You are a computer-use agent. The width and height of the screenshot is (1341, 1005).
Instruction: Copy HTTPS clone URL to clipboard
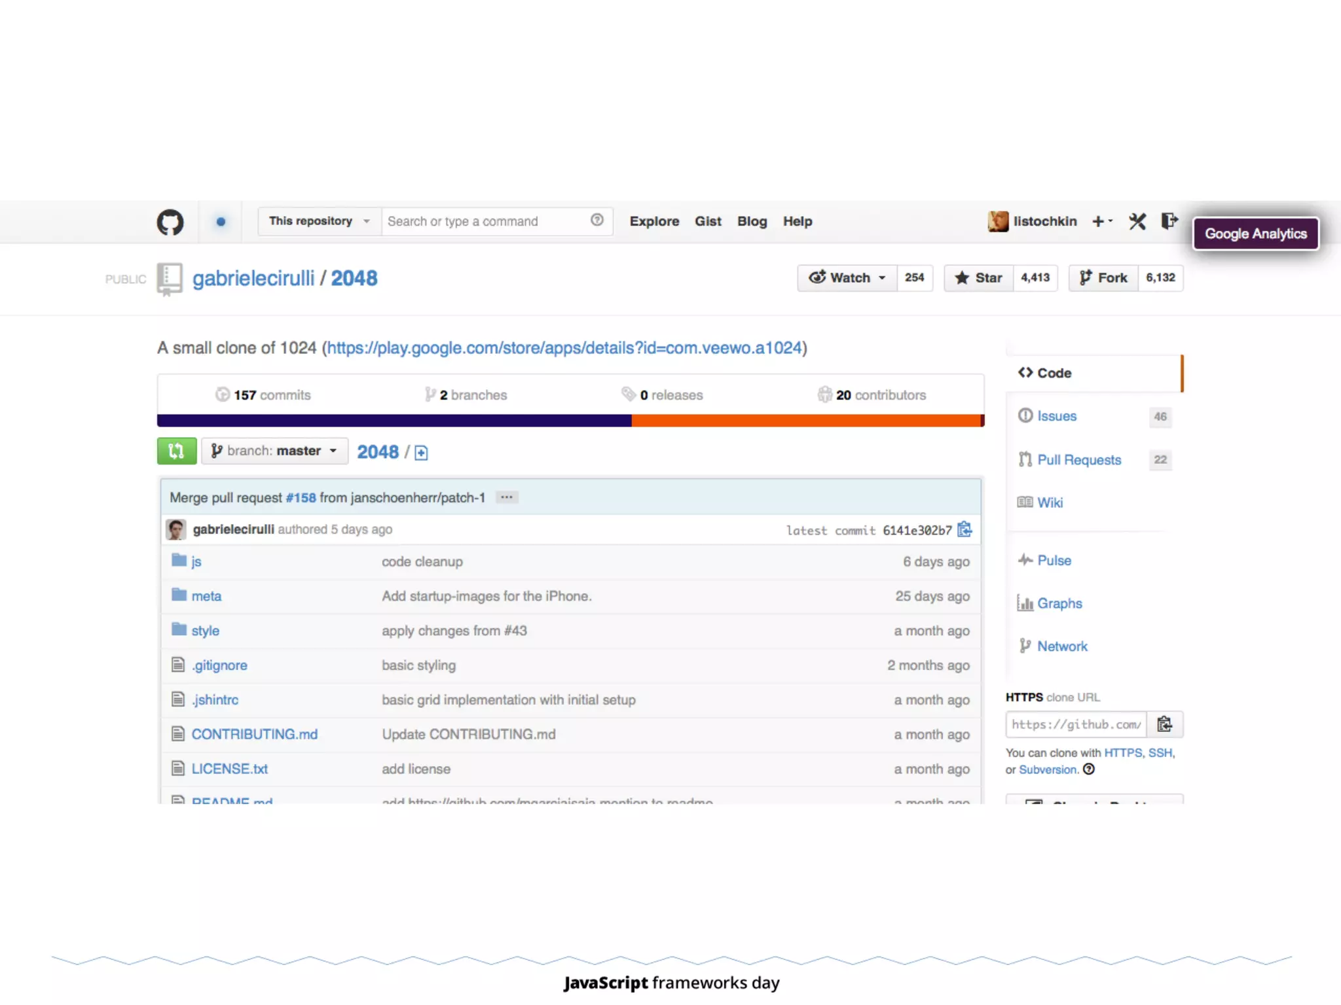pos(1164,724)
